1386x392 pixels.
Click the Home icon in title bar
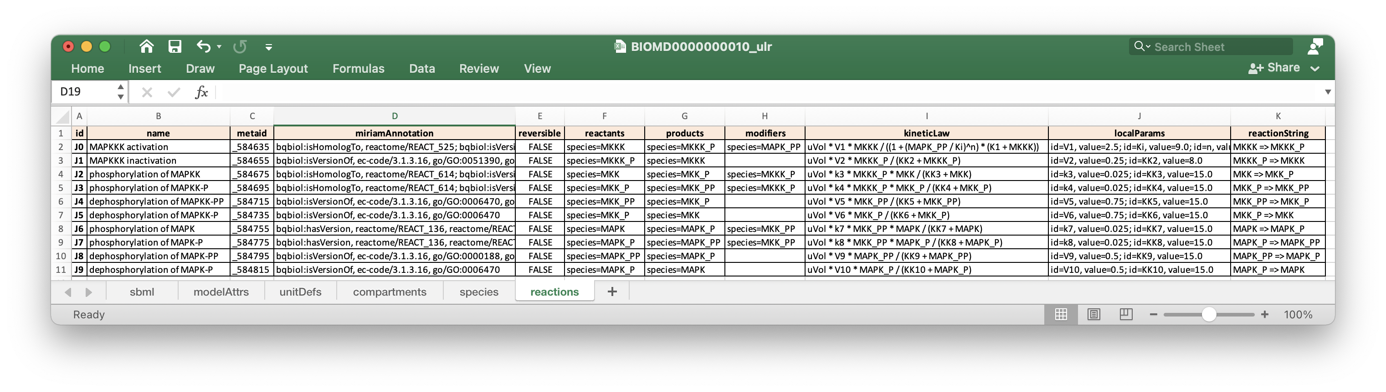coord(146,46)
